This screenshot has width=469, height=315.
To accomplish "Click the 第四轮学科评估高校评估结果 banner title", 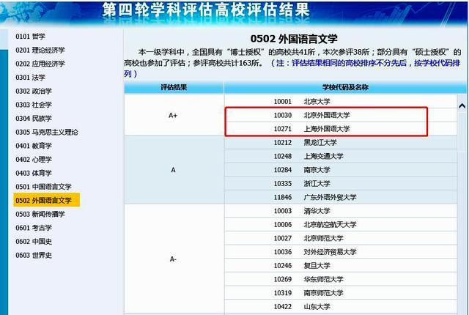I will (x=206, y=10).
